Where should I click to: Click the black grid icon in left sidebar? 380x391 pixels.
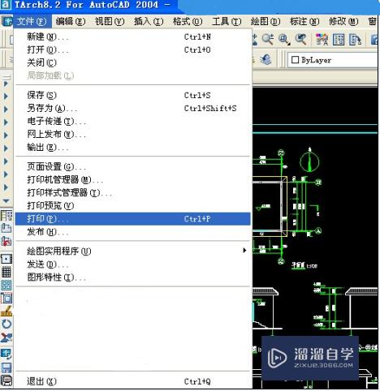(6, 272)
